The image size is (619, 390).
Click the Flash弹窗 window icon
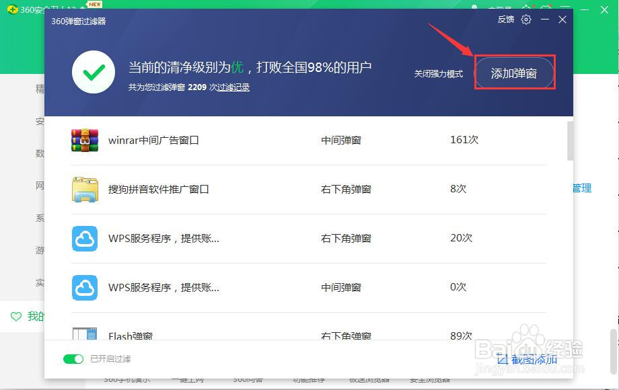point(85,334)
